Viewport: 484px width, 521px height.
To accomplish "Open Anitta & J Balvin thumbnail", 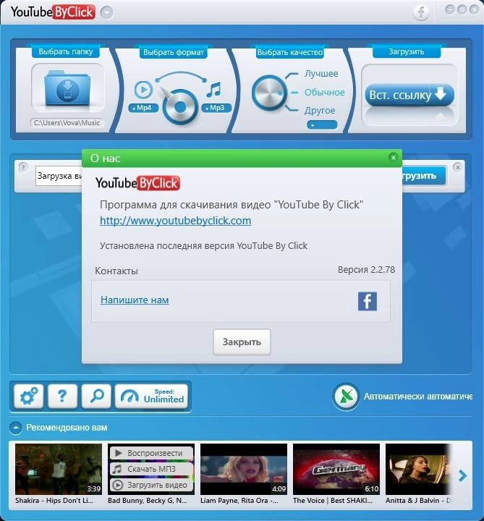I will pos(418,469).
